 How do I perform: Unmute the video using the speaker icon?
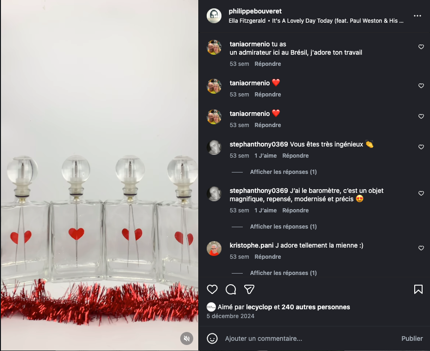click(187, 338)
